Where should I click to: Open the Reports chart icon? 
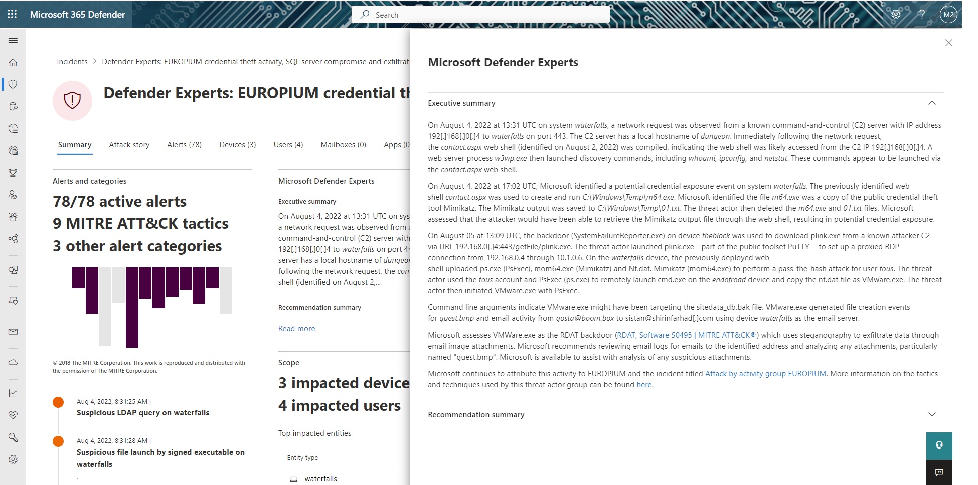click(14, 393)
